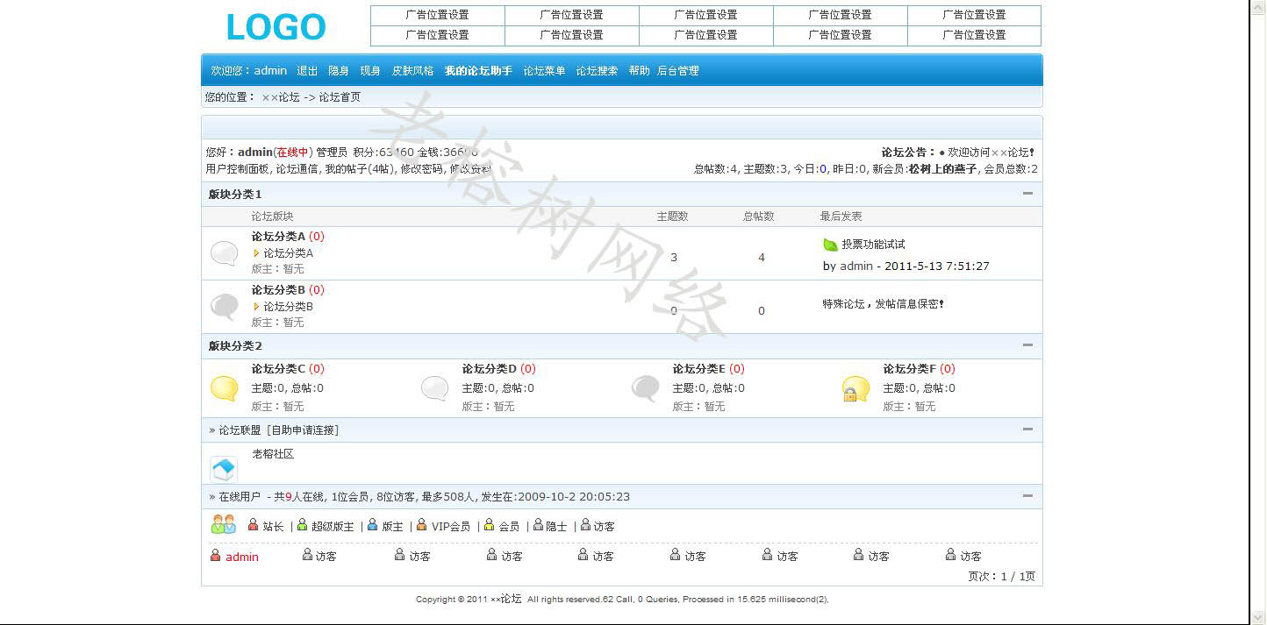The width and height of the screenshot is (1267, 625).
Task: Open 用户控制面板 user control panel
Action: tap(238, 169)
